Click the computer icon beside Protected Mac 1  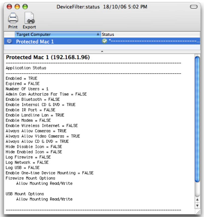tap(9, 41)
